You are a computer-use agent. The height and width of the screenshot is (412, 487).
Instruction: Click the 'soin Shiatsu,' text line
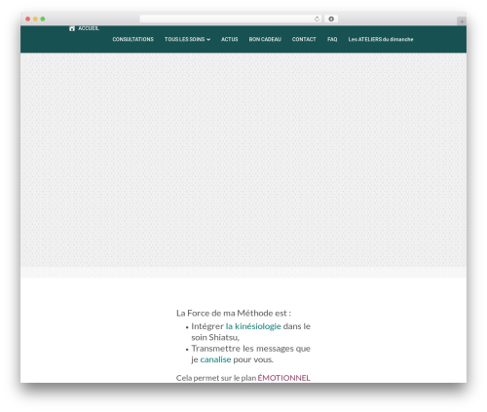(215, 337)
